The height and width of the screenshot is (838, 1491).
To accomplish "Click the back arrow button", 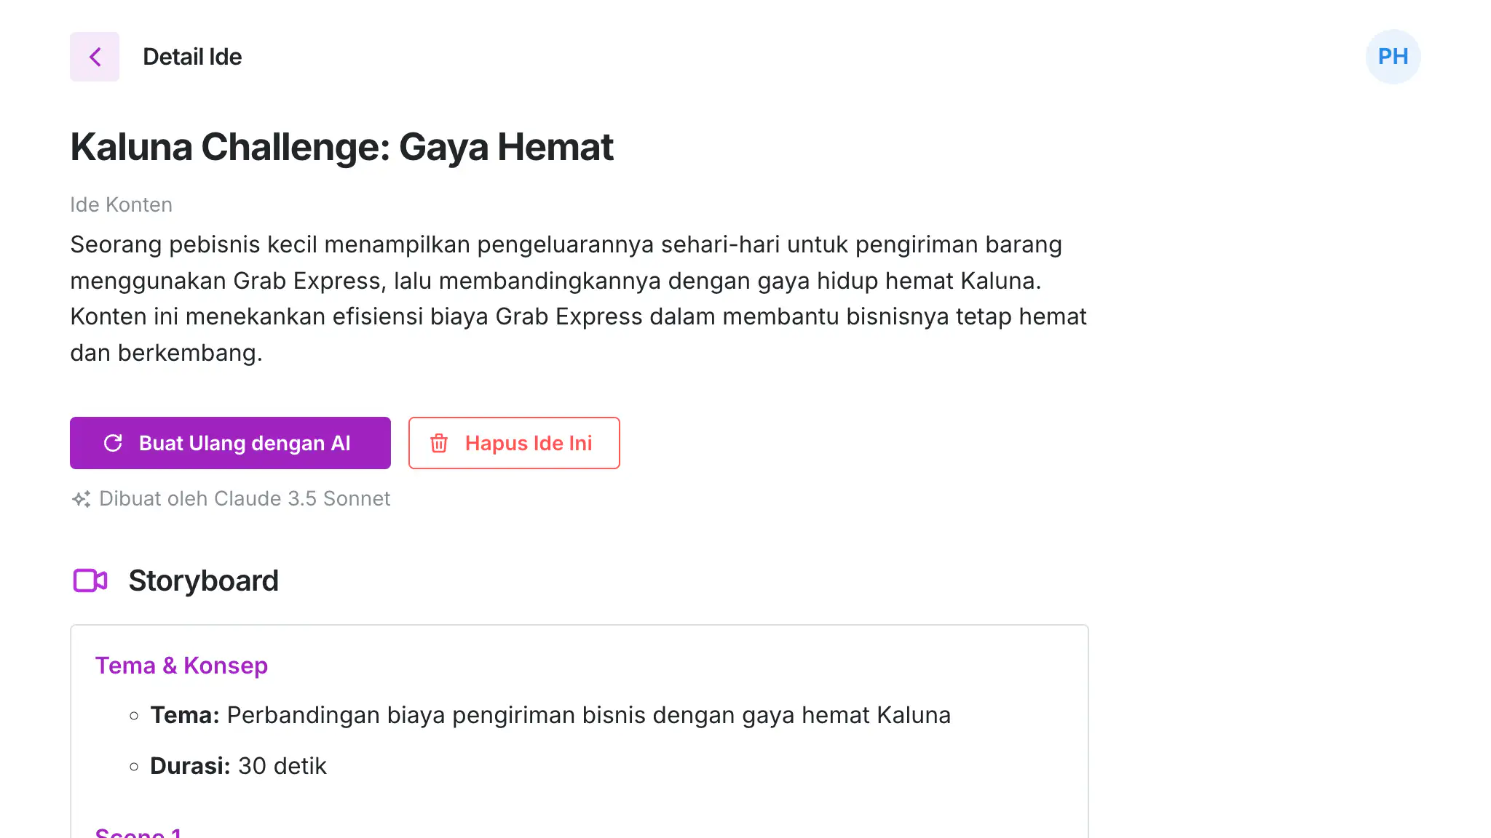I will tap(95, 57).
